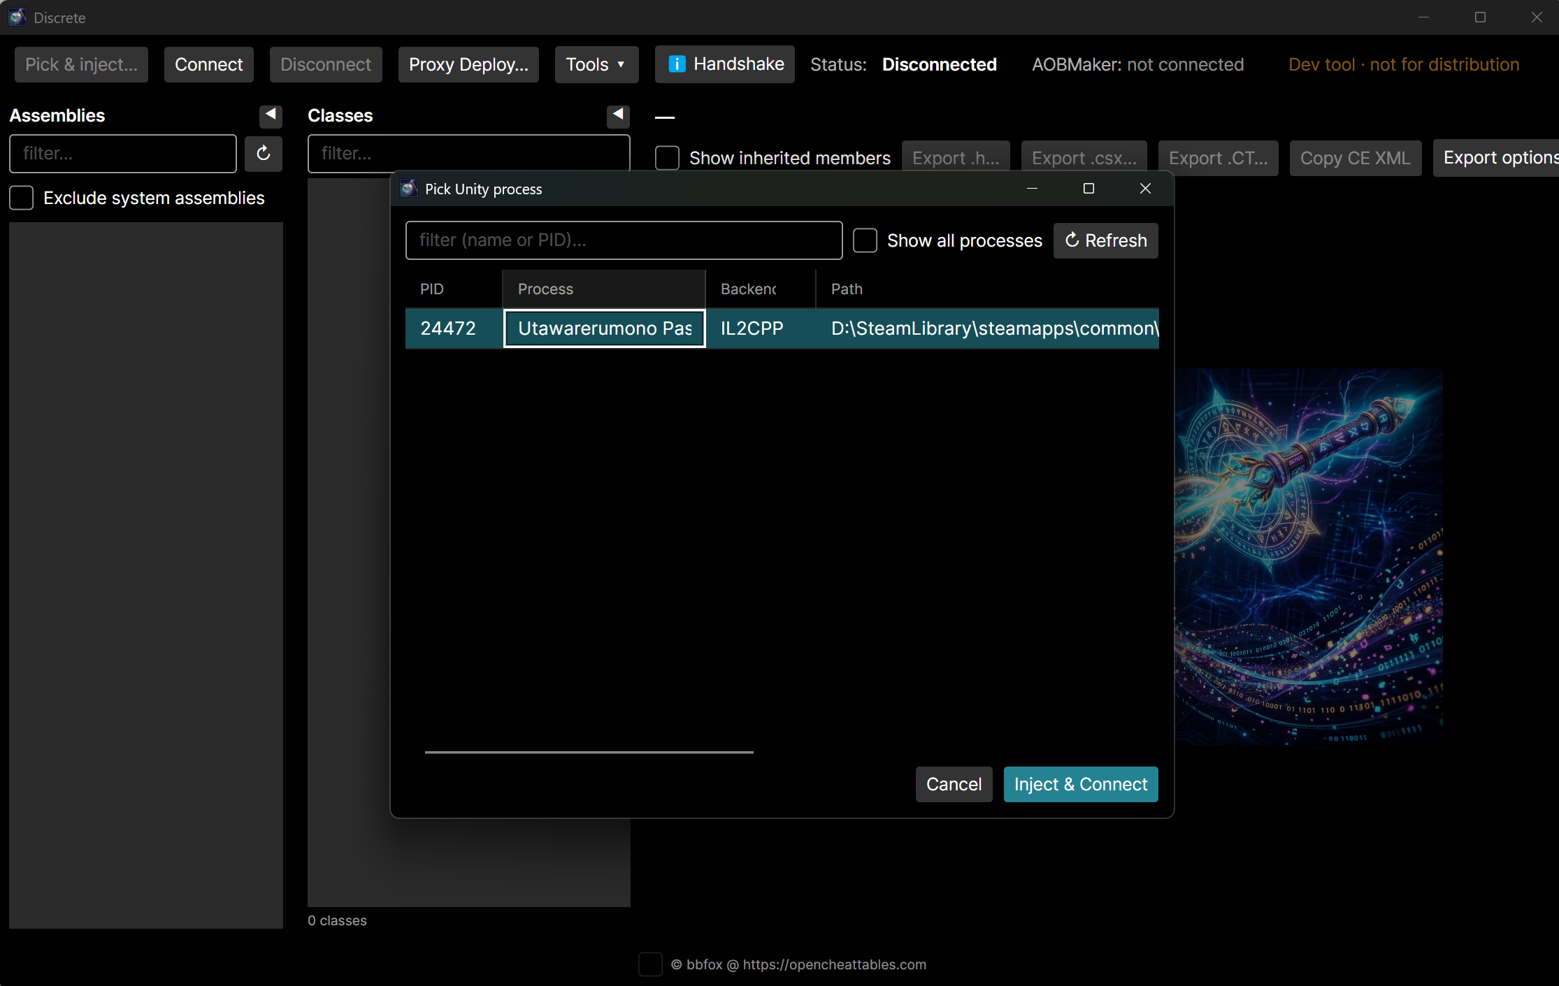Click Export .CT button
The height and width of the screenshot is (986, 1559).
pos(1218,158)
